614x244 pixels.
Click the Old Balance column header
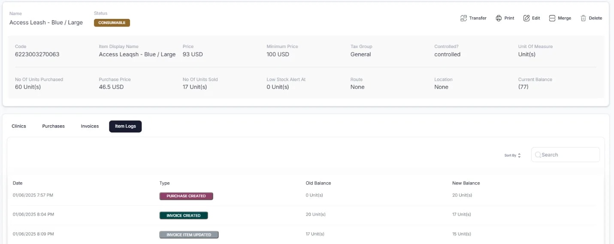tap(318, 183)
